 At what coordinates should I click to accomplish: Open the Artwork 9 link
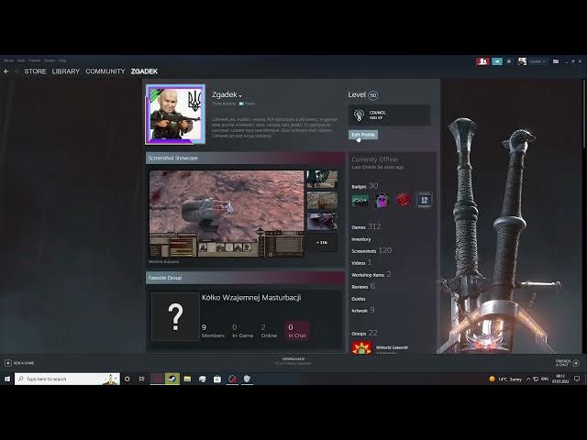tap(363, 310)
